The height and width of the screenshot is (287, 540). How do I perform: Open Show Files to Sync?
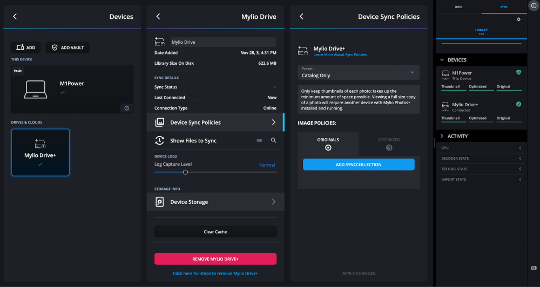[215, 140]
